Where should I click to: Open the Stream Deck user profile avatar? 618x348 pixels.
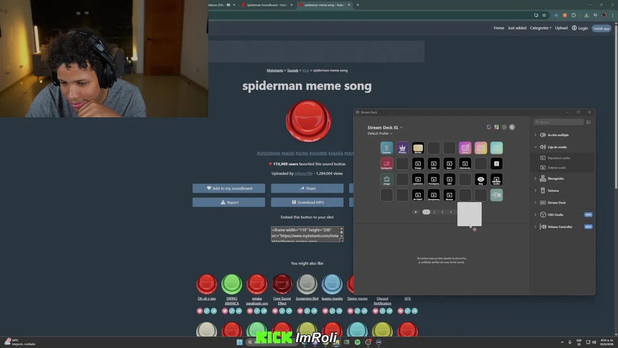pyautogui.click(x=512, y=127)
